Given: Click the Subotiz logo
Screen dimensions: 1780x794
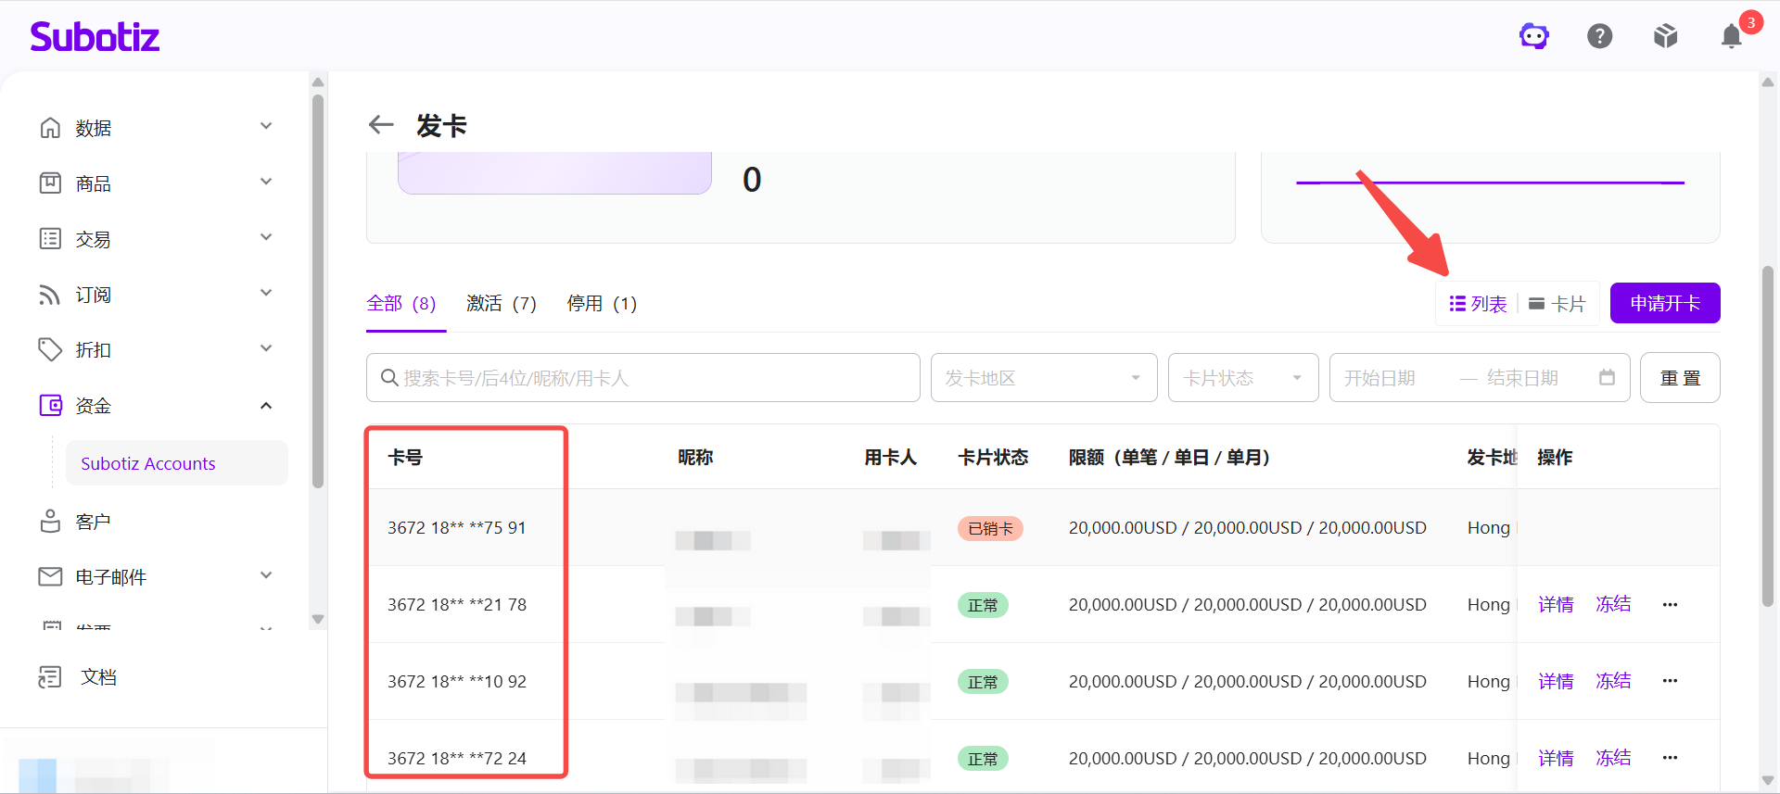Looking at the screenshot, I should pyautogui.click(x=95, y=36).
